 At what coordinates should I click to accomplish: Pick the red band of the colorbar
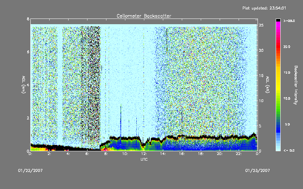point(278,46)
